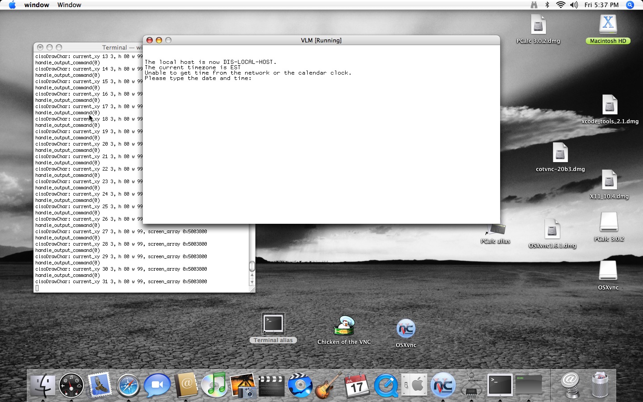Click the menu bar clock
Screen dimensions: 643x402
(601, 5)
